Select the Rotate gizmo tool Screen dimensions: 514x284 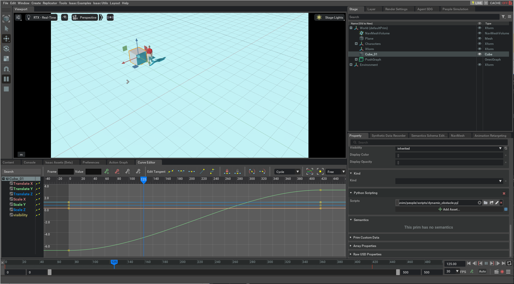pyautogui.click(x=6, y=49)
